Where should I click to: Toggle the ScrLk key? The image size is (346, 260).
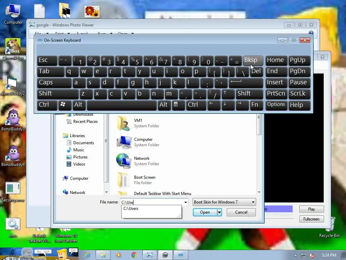[299, 94]
